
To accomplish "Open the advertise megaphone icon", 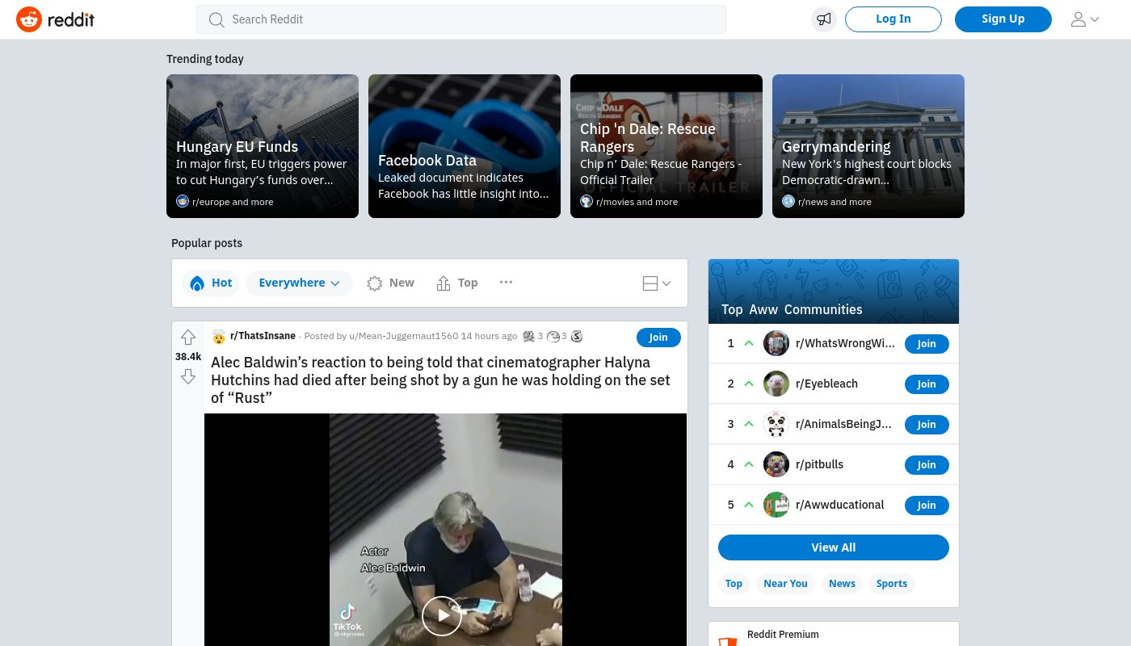I will (823, 19).
